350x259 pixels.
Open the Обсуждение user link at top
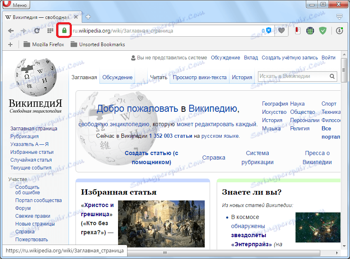point(225,58)
